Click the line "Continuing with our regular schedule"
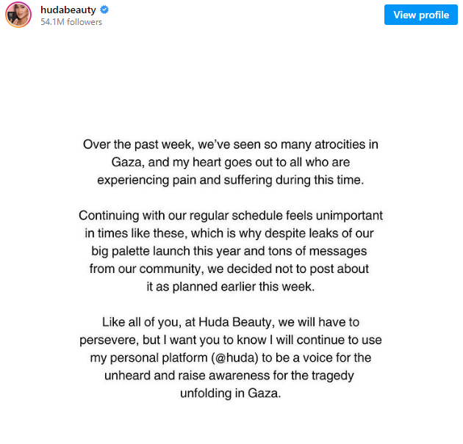The width and height of the screenshot is (463, 444). 231,216
